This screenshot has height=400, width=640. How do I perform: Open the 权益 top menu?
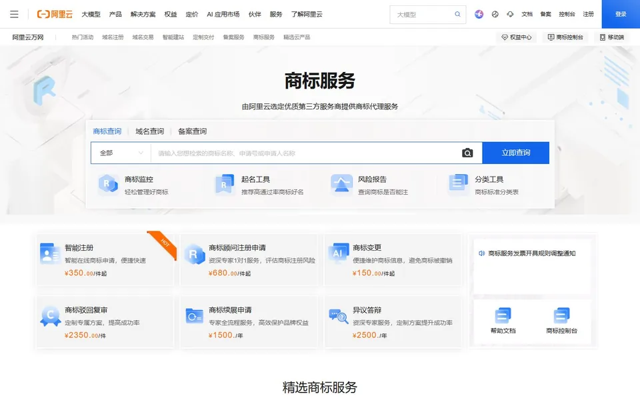point(171,14)
